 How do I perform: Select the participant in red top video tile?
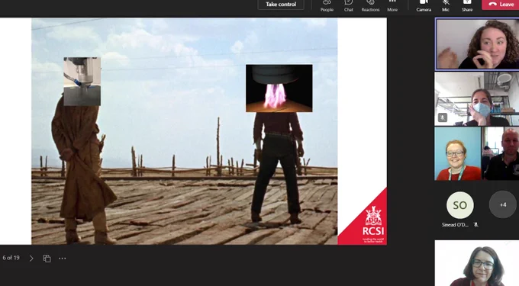(458, 154)
